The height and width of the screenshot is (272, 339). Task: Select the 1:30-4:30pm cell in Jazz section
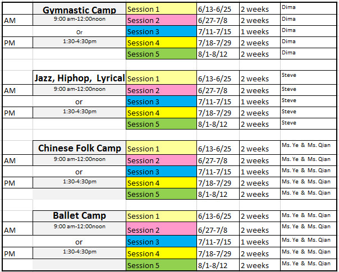tap(79, 112)
